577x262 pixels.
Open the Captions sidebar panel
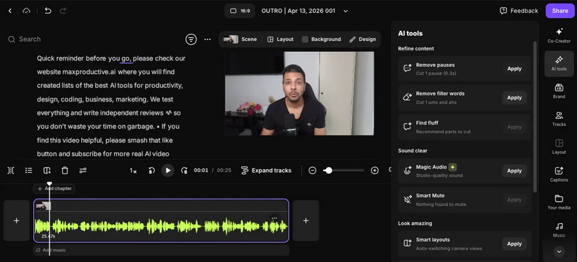[x=558, y=174]
